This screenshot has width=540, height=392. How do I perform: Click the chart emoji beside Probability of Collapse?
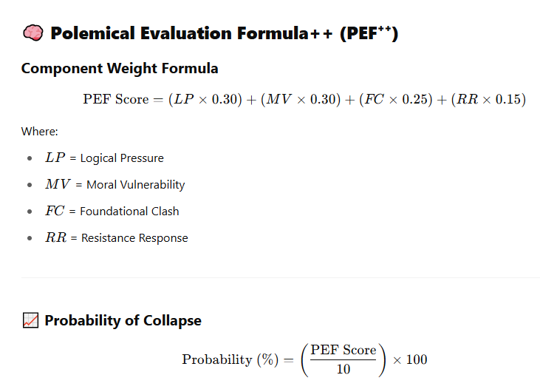click(x=30, y=320)
